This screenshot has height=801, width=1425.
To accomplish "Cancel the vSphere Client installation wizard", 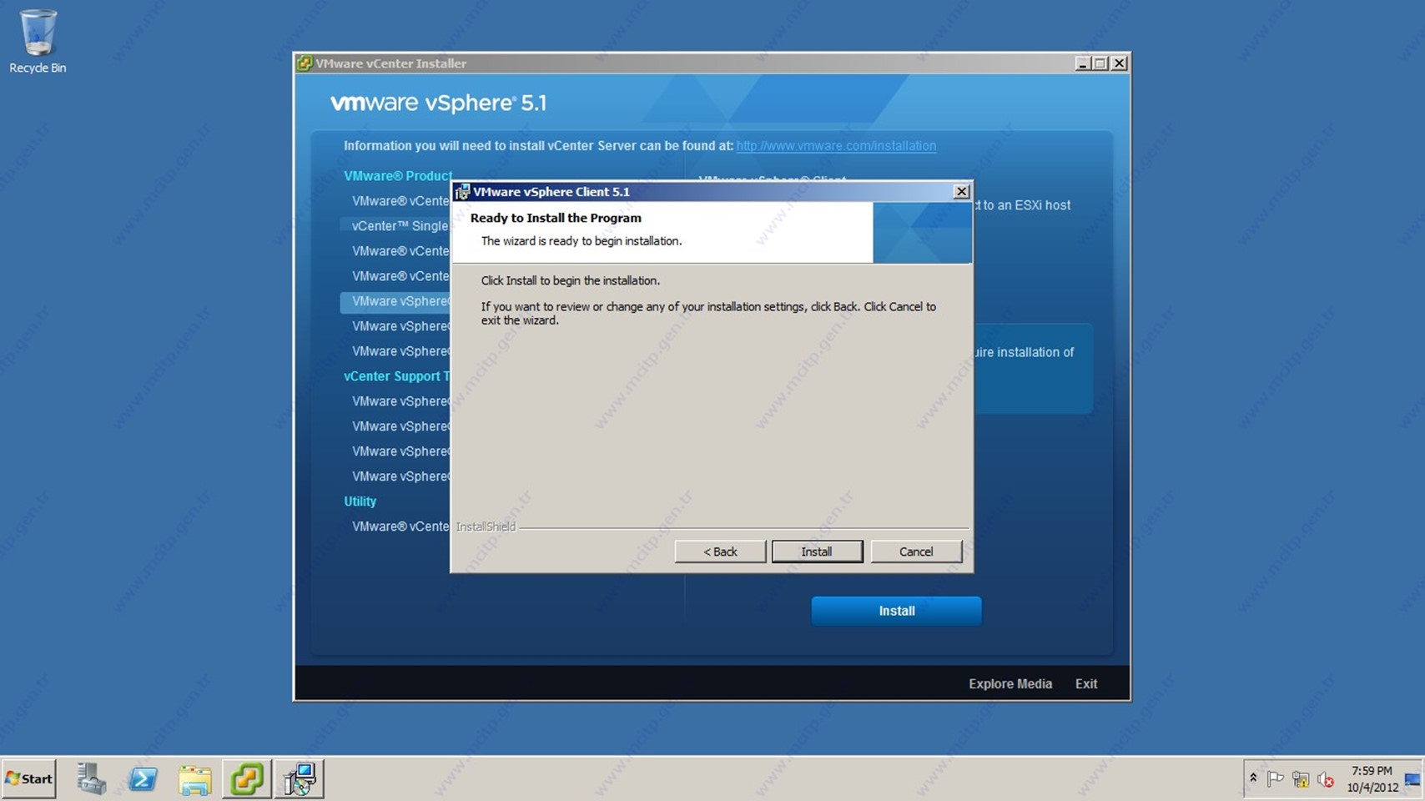I will tap(916, 552).
